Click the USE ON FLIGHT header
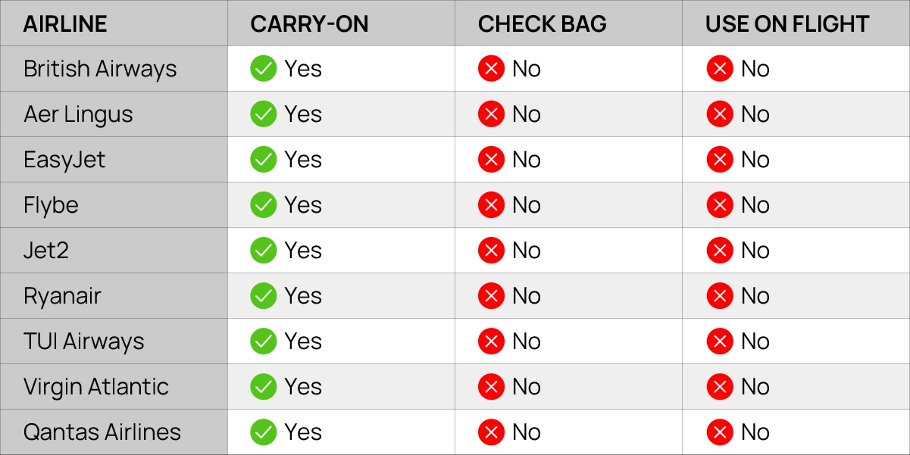Image resolution: width=910 pixels, height=455 pixels. pyautogui.click(x=786, y=23)
